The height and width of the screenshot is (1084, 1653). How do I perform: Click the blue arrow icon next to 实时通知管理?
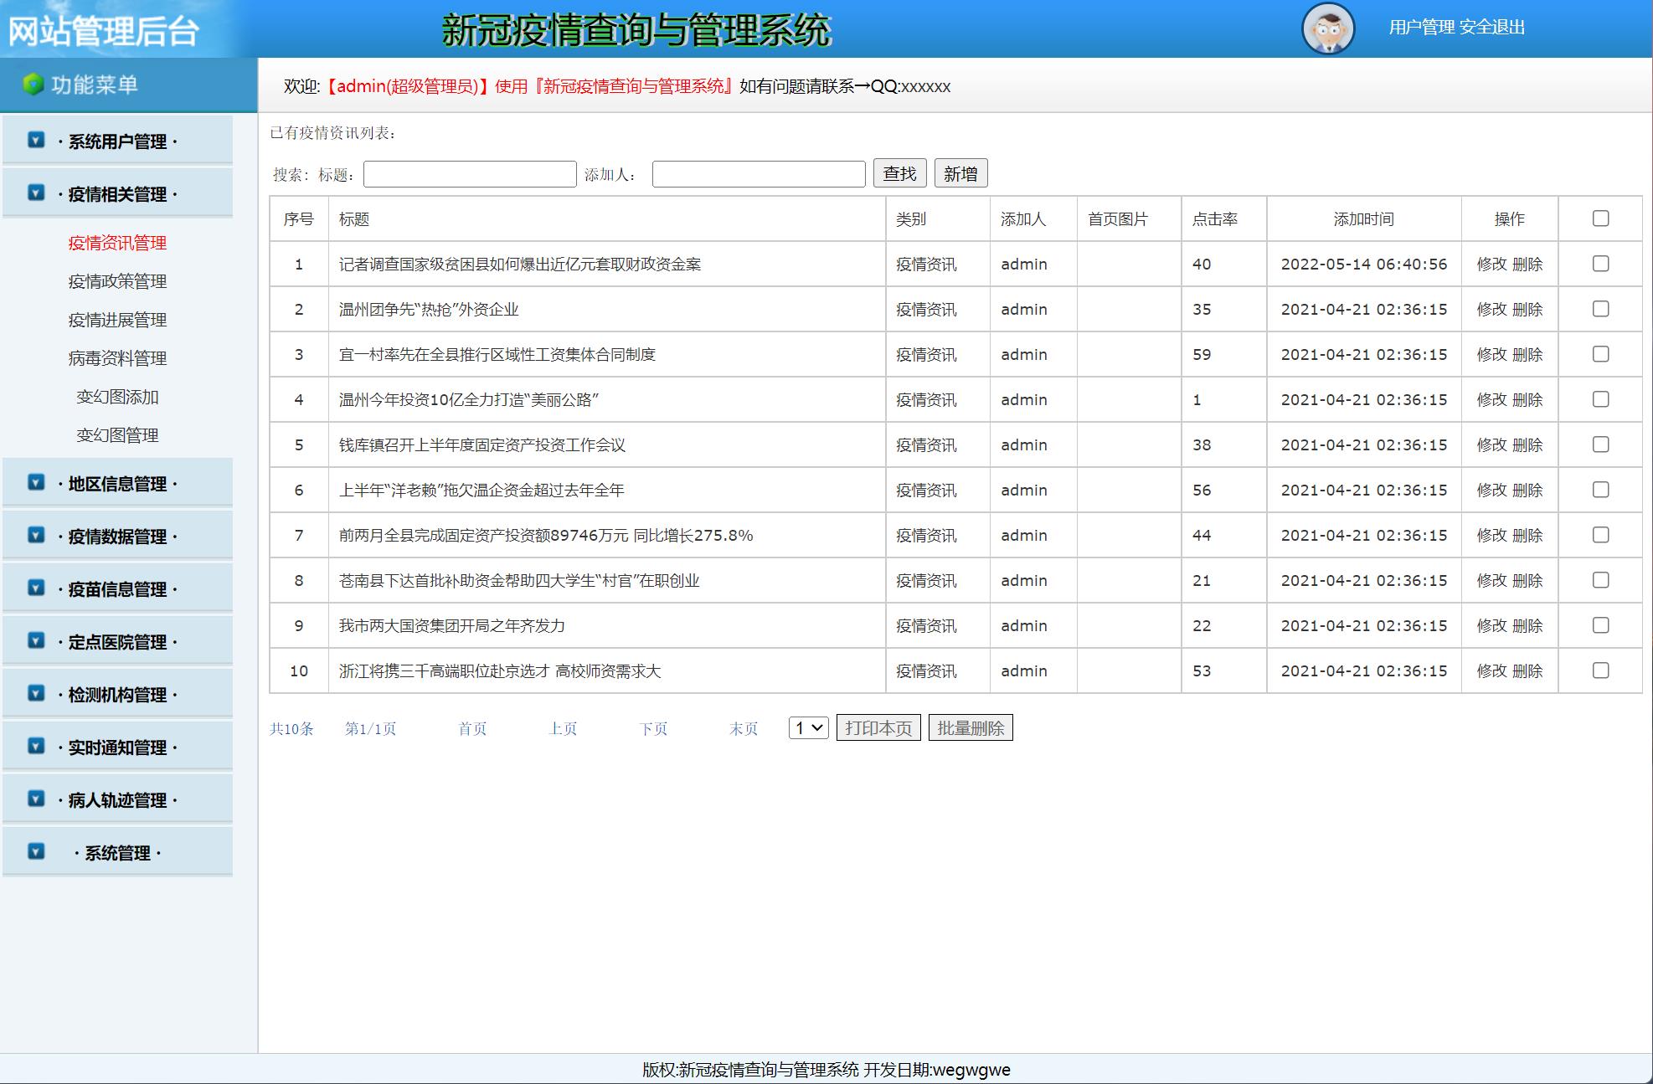(x=34, y=746)
